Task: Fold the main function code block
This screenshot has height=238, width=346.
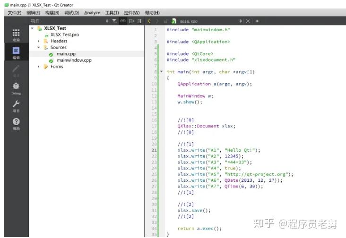Action: [162, 72]
